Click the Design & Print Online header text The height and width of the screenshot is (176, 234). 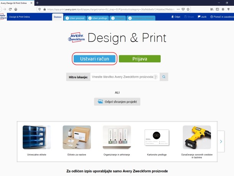pyautogui.click(x=20, y=17)
